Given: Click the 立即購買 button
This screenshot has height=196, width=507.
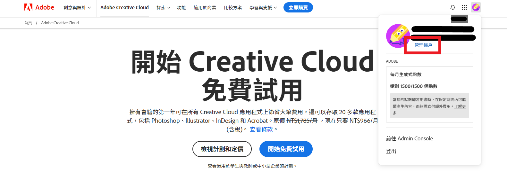Looking at the screenshot, I should pyautogui.click(x=298, y=7).
